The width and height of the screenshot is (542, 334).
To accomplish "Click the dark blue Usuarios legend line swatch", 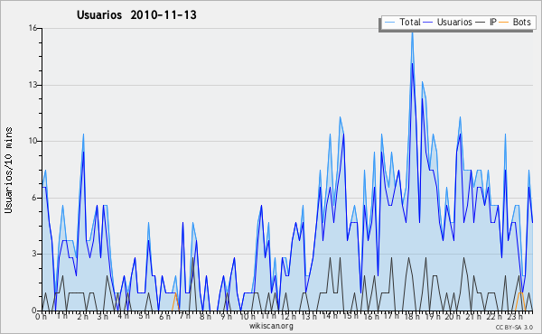I will 428,23.
